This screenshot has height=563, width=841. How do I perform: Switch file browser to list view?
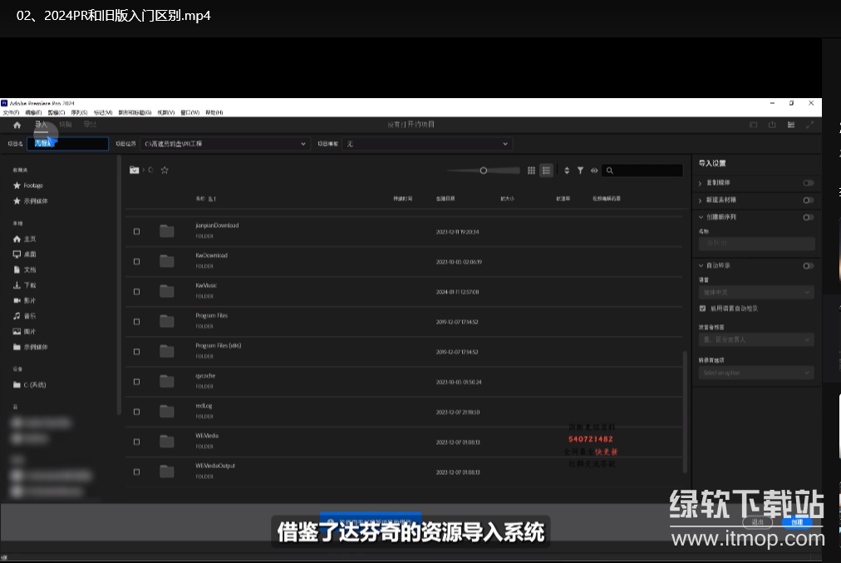(x=546, y=170)
